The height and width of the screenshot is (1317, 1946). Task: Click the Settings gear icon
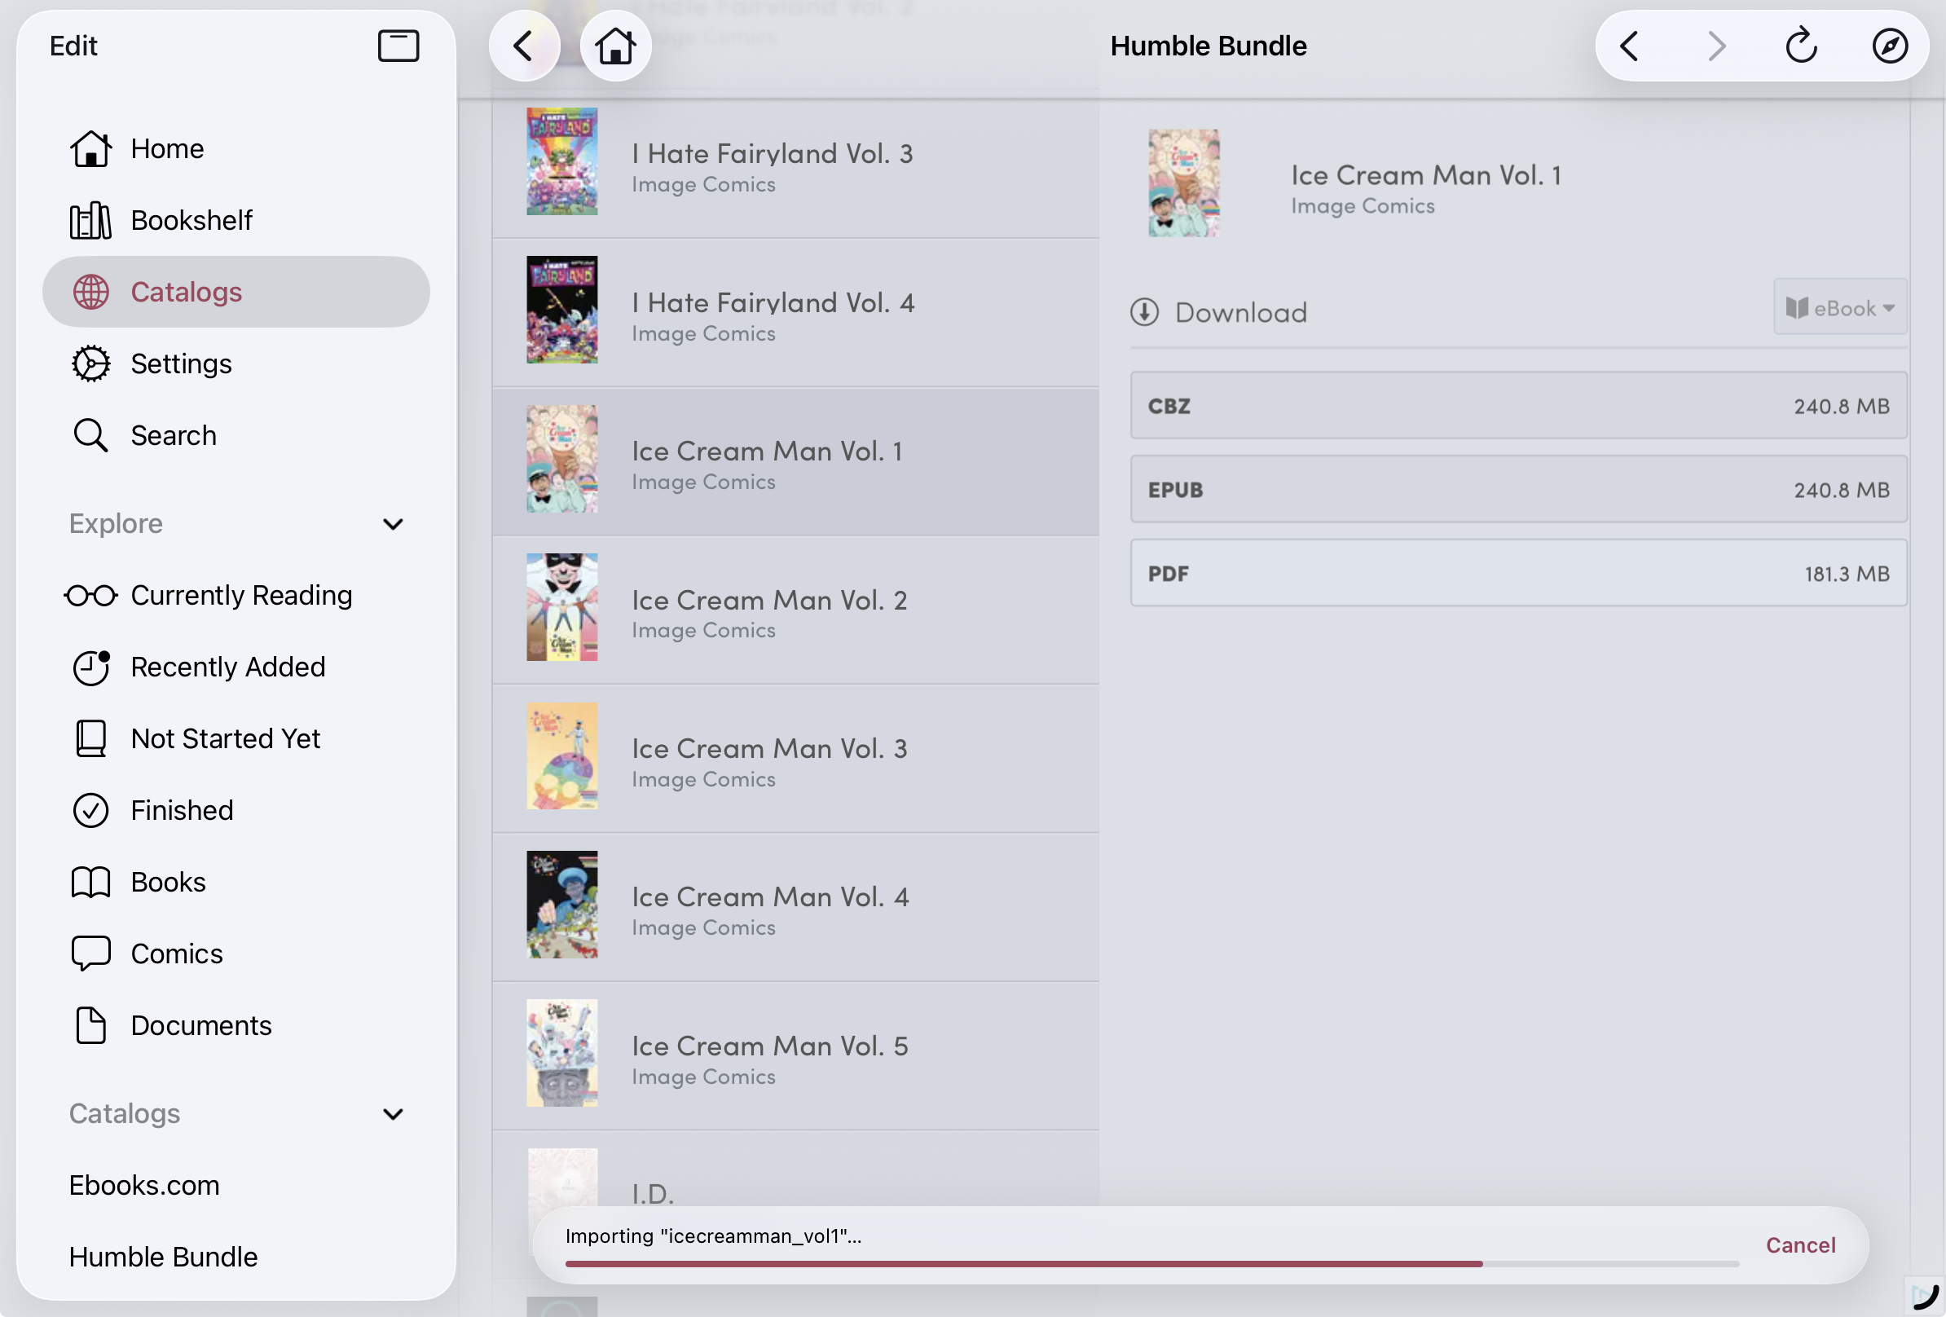tap(90, 364)
